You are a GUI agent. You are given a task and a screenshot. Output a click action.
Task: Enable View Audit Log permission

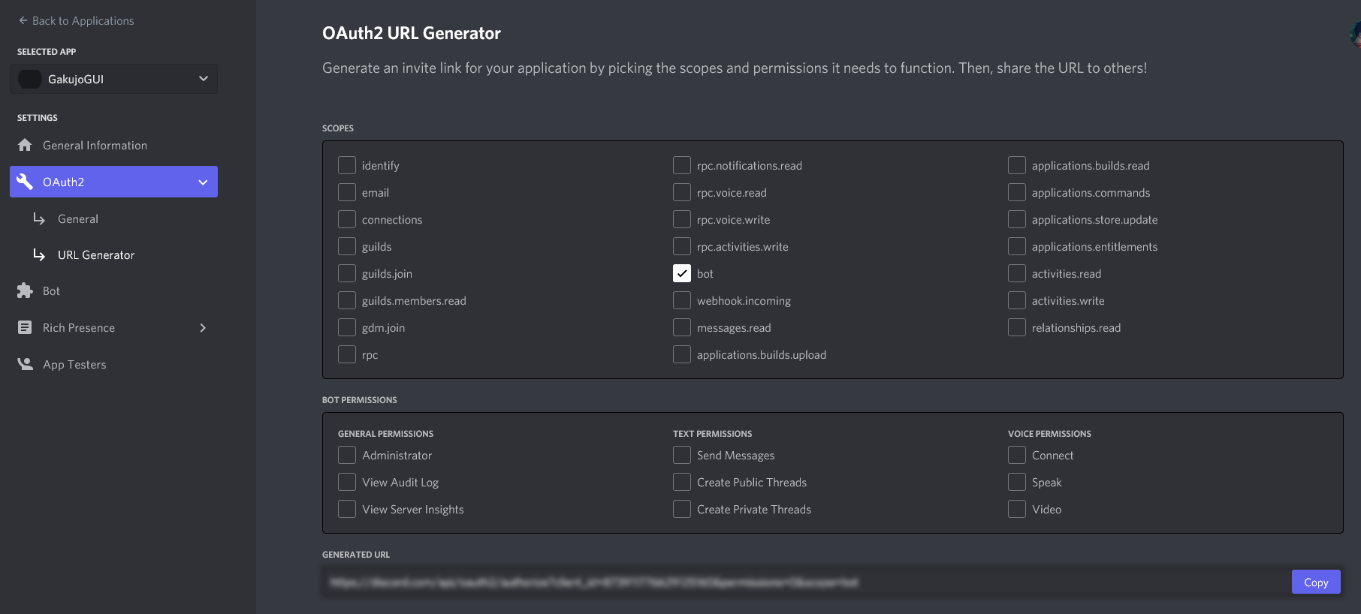pyautogui.click(x=347, y=482)
